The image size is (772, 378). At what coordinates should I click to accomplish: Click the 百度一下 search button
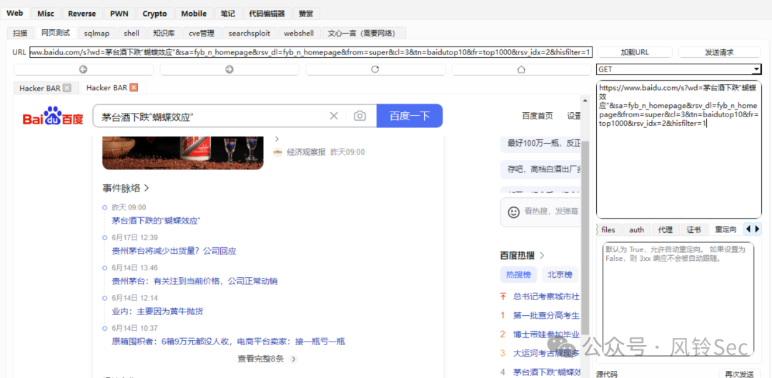(410, 116)
